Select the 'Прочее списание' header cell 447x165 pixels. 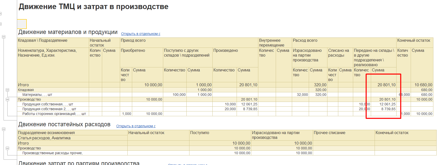pos(344,135)
